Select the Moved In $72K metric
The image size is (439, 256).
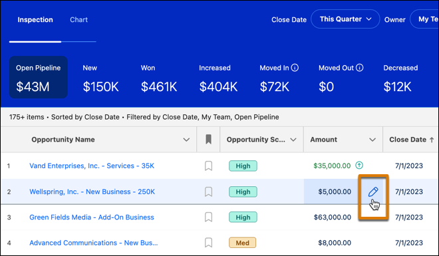pyautogui.click(x=279, y=79)
